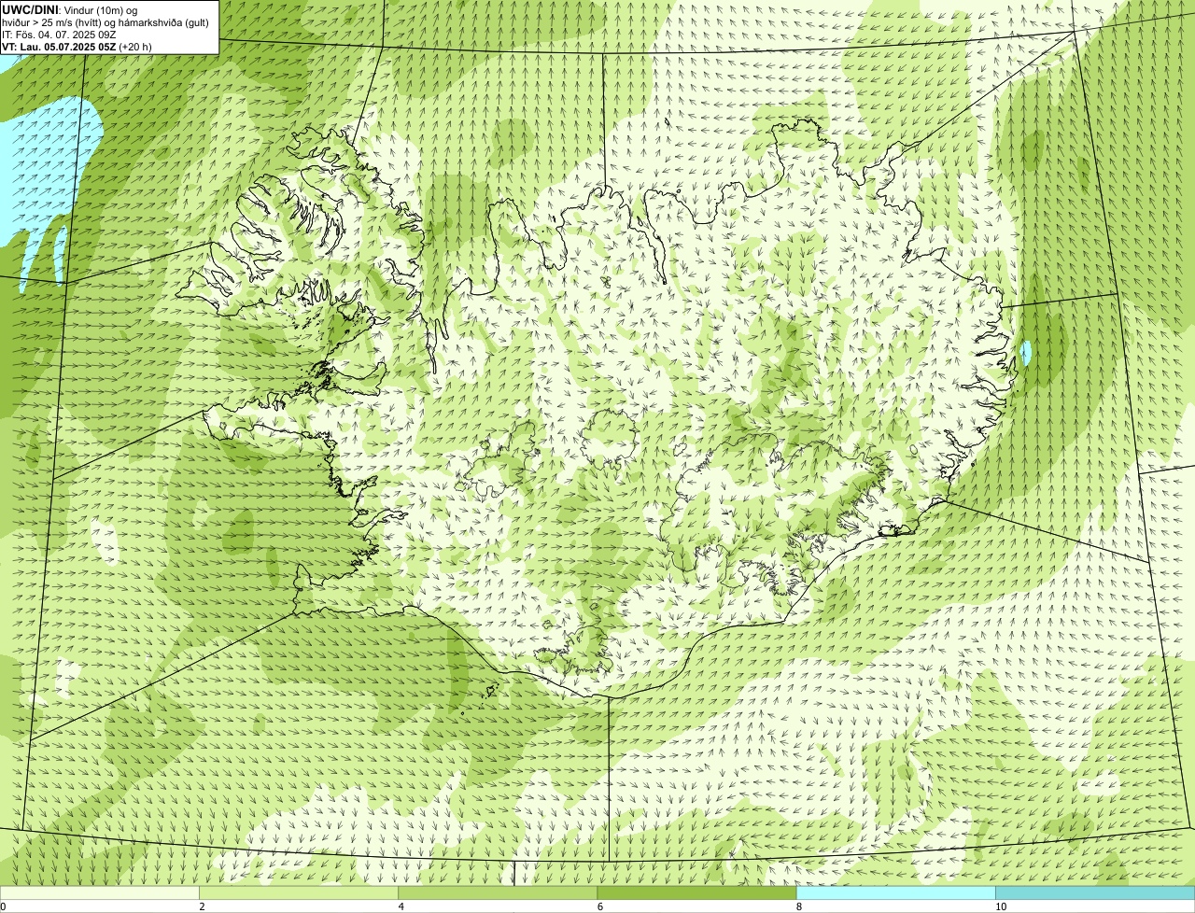The image size is (1195, 913).
Task: Click the 0–2 m/s legend color swatch
Action: [100, 893]
